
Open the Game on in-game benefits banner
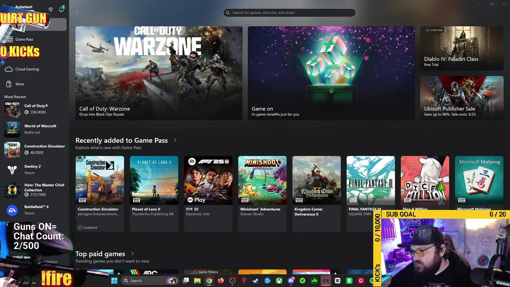[x=331, y=73]
